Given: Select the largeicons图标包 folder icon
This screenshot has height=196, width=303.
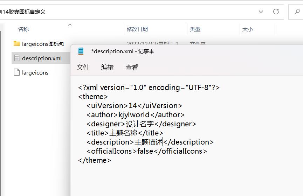Looking at the screenshot, I should pos(17,44).
